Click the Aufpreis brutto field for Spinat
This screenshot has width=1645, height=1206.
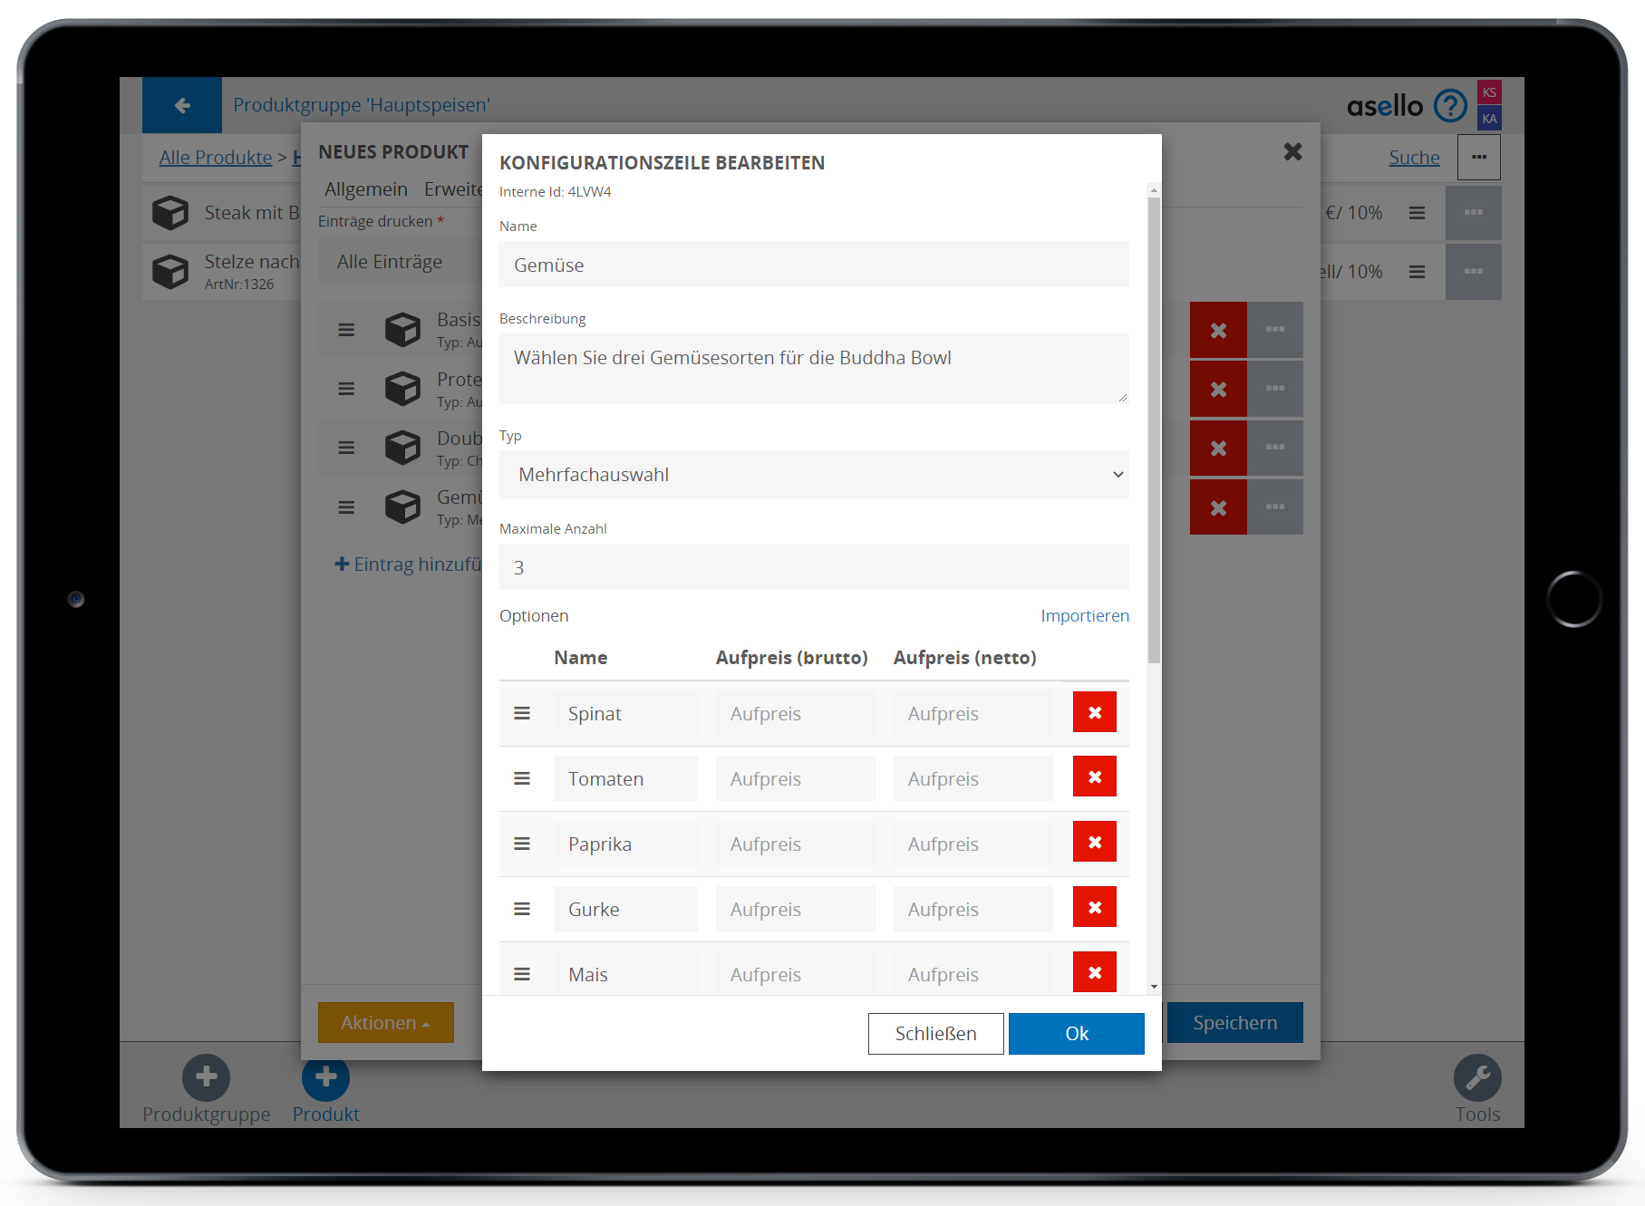click(795, 714)
